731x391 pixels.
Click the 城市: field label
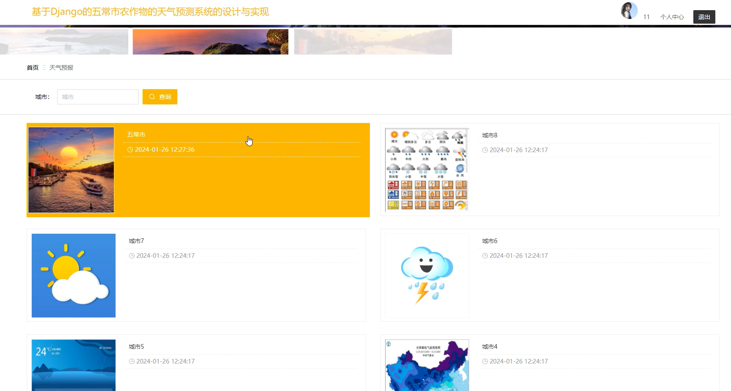(42, 97)
